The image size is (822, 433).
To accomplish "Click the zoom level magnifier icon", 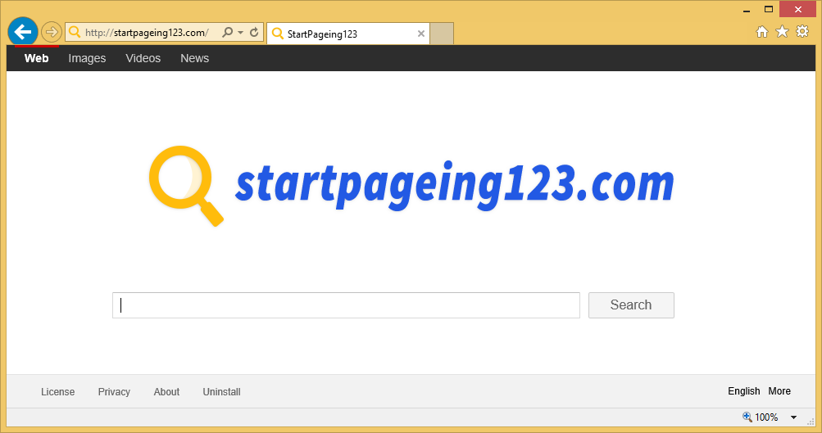I will [747, 417].
